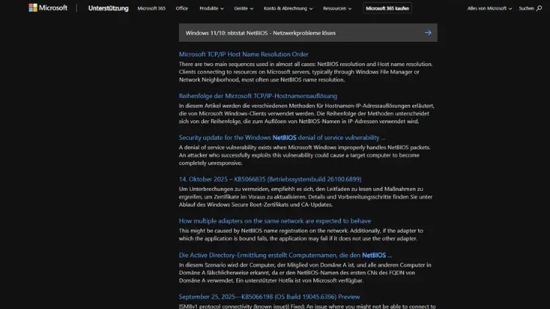550x309 pixels.
Task: Open the Unterstützung home link
Action: pyautogui.click(x=108, y=9)
